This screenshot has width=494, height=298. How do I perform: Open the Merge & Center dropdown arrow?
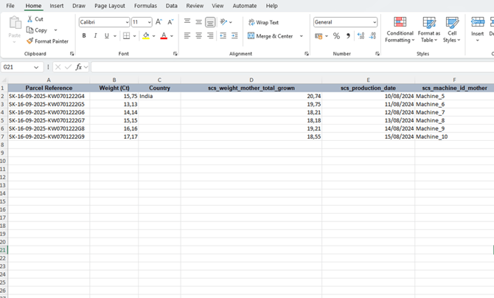pyautogui.click(x=302, y=36)
